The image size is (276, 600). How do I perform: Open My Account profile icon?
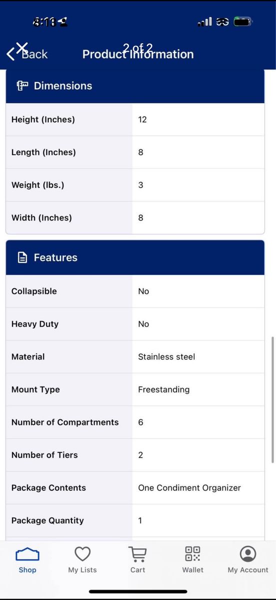[248, 554]
